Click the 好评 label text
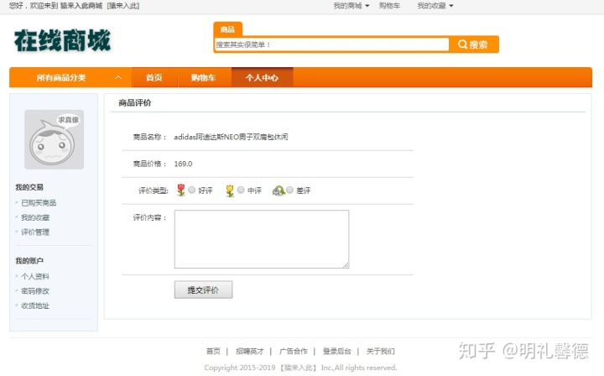Viewport: 604px width, 376px height. pos(206,191)
